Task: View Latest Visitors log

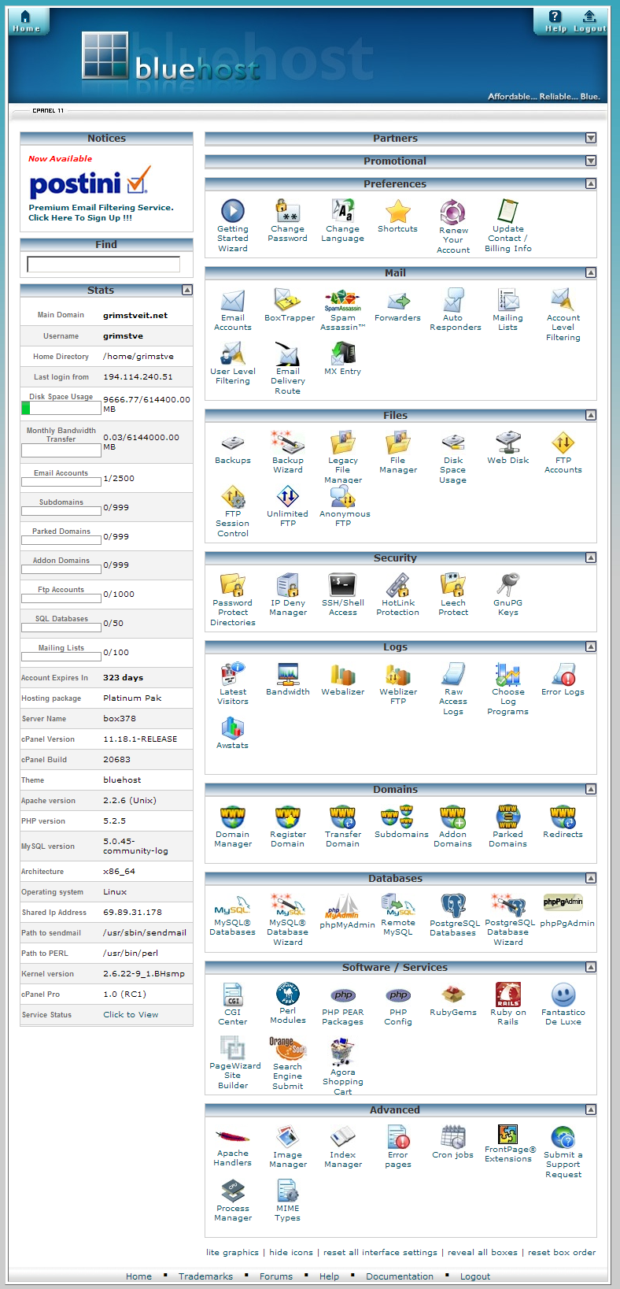Action: pyautogui.click(x=233, y=684)
